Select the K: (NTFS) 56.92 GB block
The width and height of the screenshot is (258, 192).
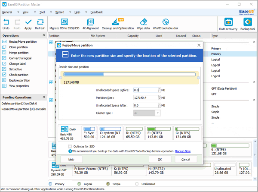129,169
